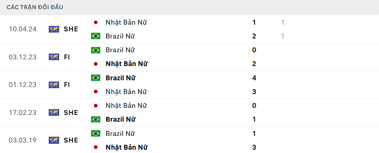379x153 pixels.
Task: Open Brazil Nữ team in 01.12.23 match
Action: coord(120,78)
